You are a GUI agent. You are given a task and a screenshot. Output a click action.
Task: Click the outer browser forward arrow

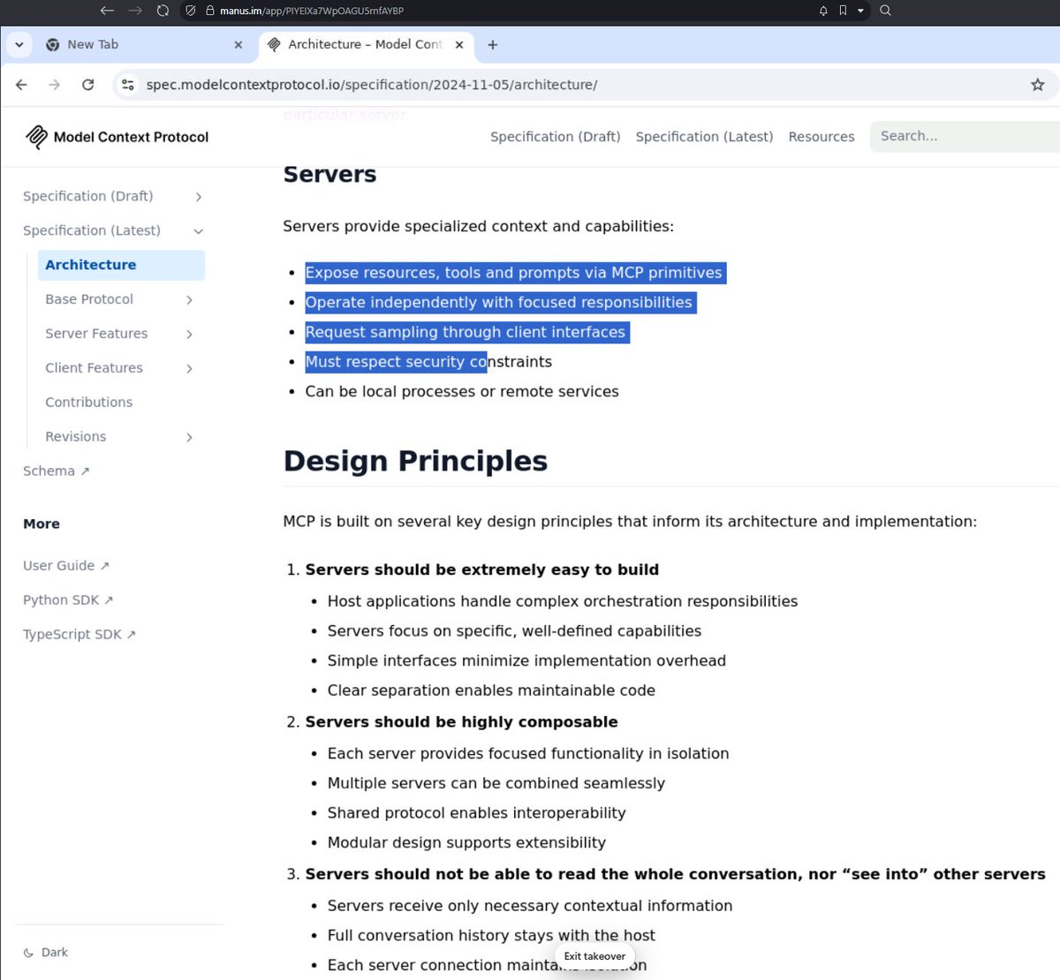[x=135, y=11]
